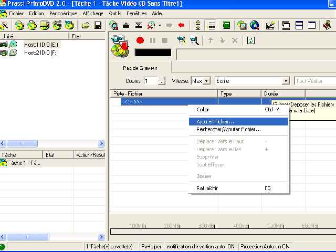Choose Coller in the context menu

click(x=238, y=110)
